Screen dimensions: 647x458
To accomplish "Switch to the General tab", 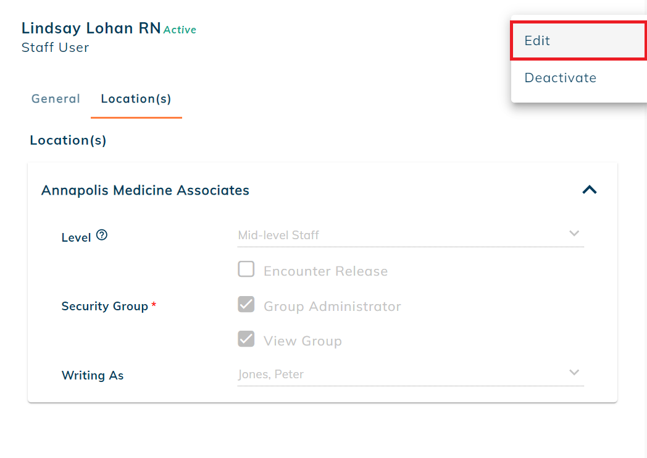I will click(x=56, y=99).
